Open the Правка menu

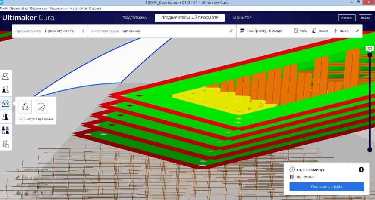point(15,8)
